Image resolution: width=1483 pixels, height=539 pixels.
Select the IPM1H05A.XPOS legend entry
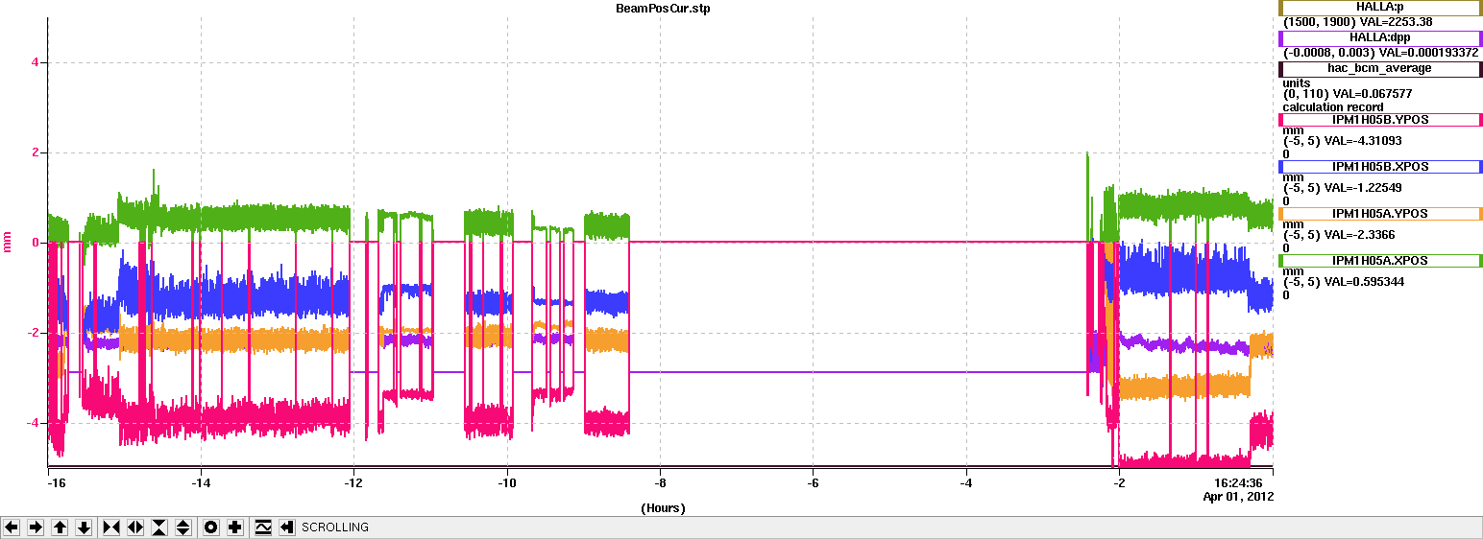tap(1380, 261)
